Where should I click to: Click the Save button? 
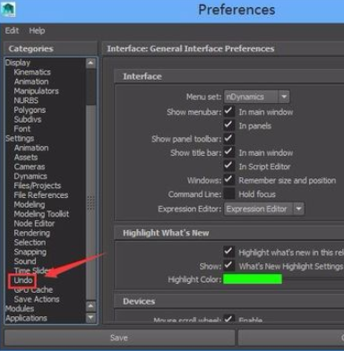pos(119,338)
